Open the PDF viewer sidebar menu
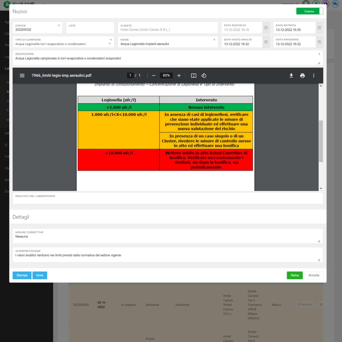This screenshot has height=342, width=342. tap(22, 75)
